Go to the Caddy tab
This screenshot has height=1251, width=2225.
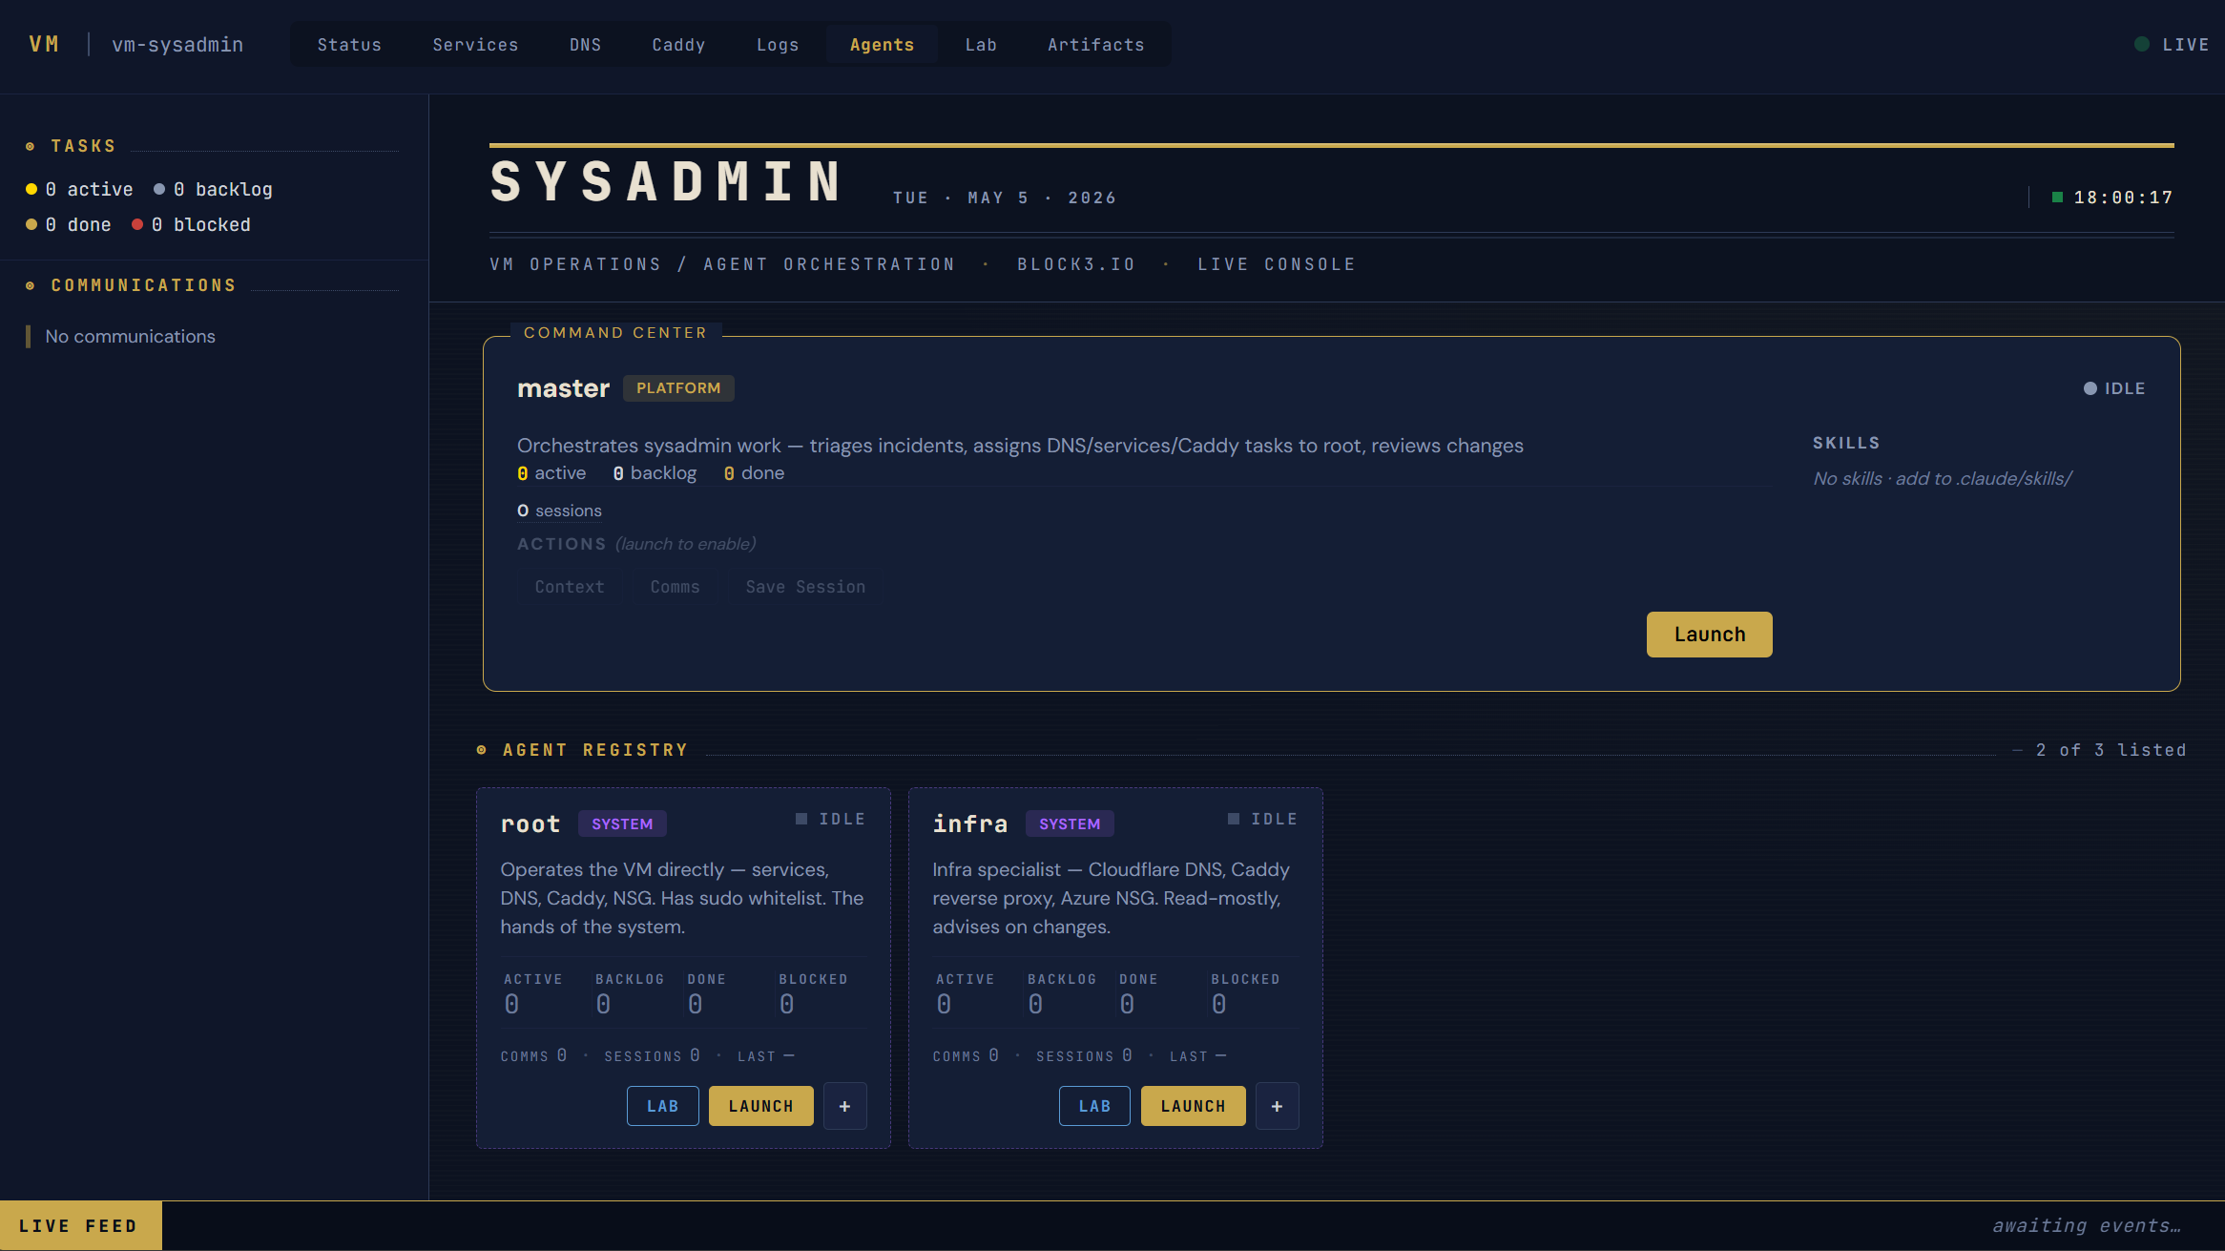pos(678,45)
